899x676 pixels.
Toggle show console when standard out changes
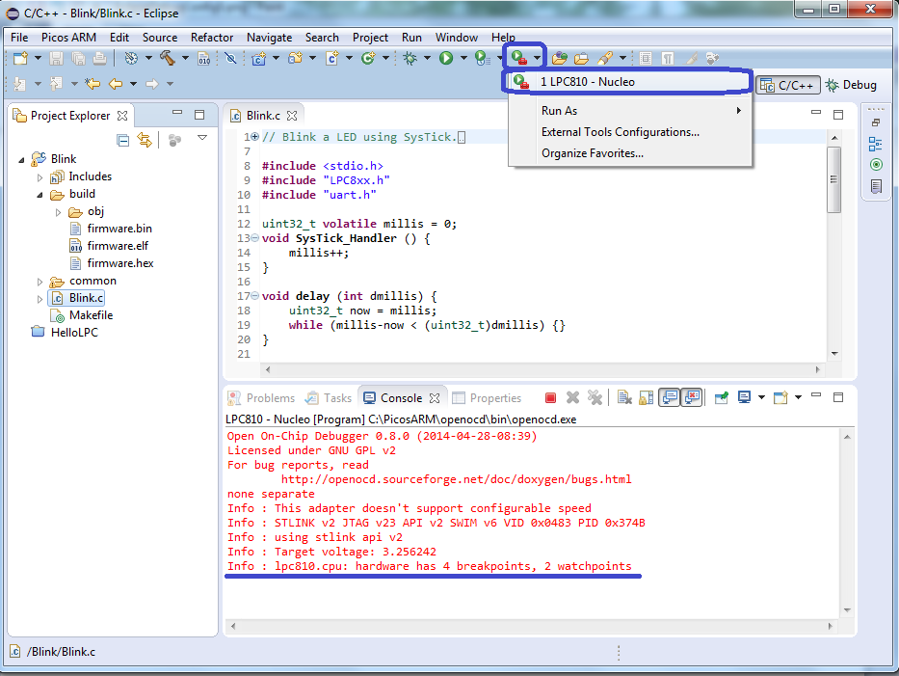669,397
